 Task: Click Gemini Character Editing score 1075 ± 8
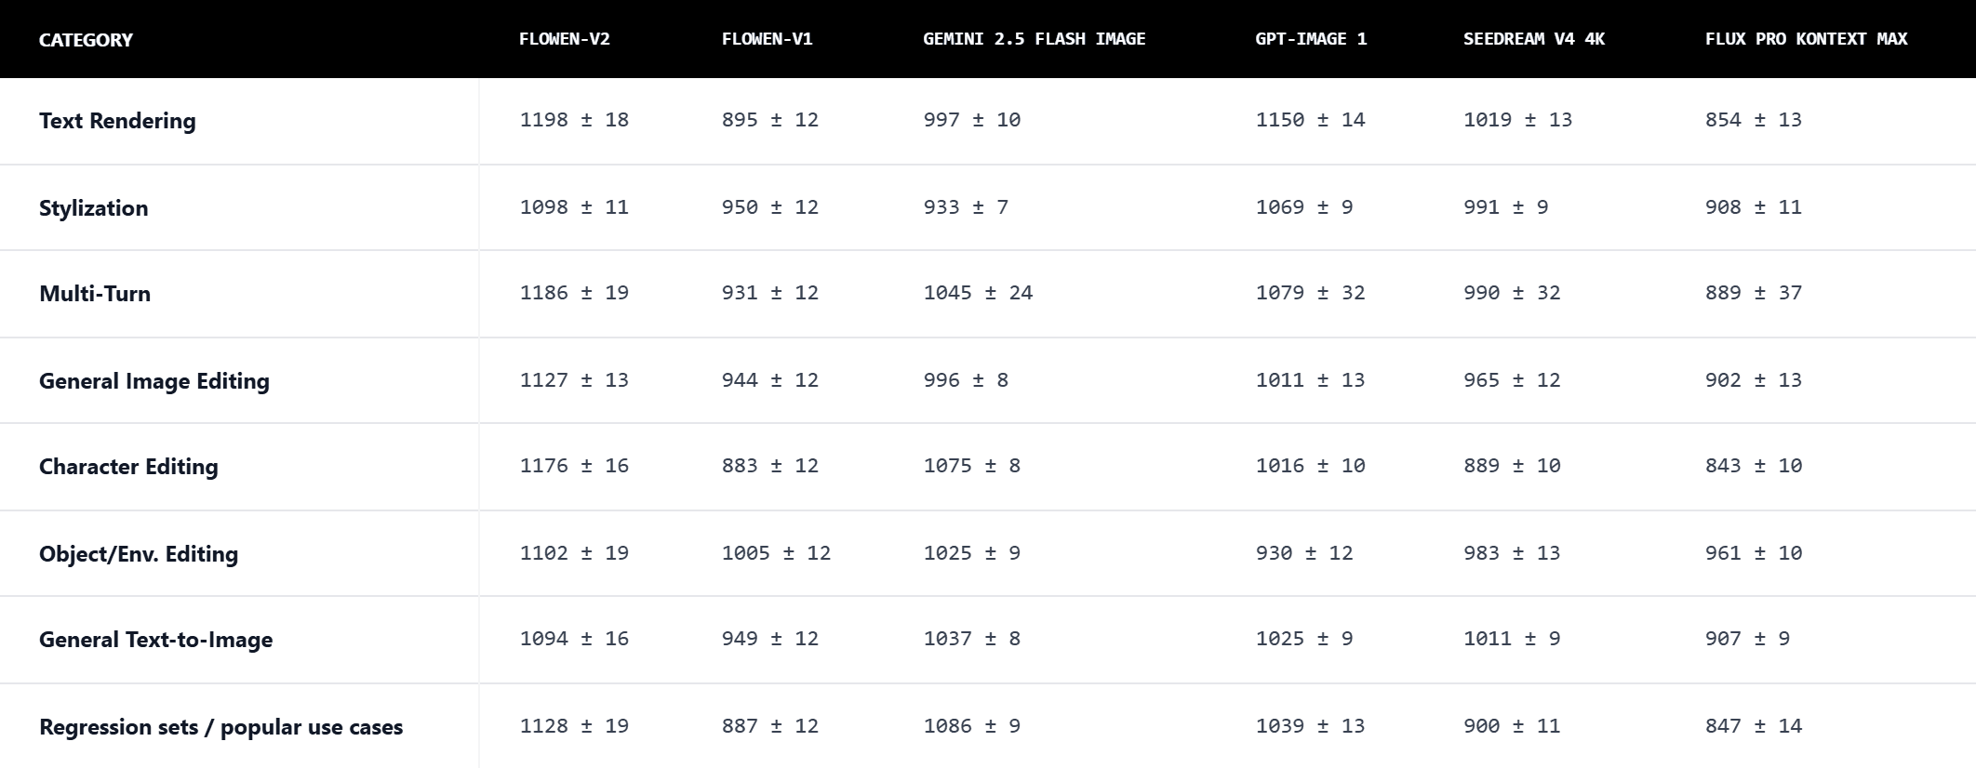click(x=971, y=466)
